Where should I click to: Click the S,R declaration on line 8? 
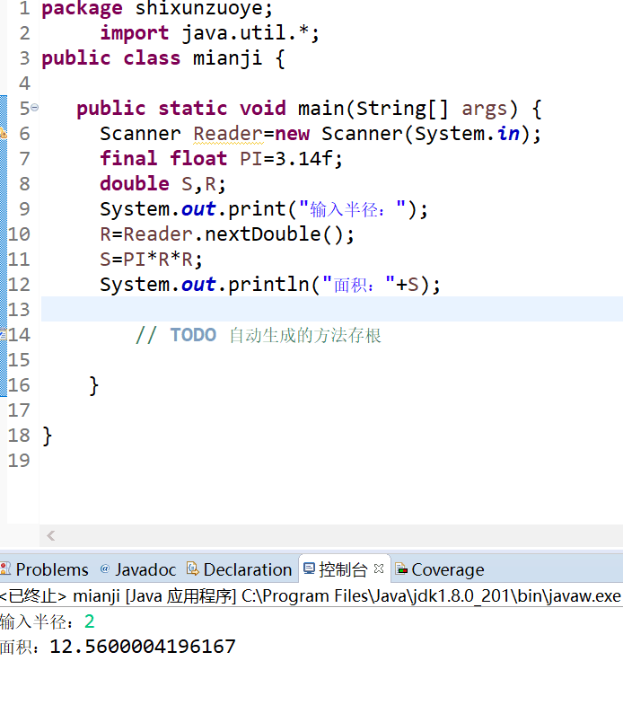coord(203,184)
